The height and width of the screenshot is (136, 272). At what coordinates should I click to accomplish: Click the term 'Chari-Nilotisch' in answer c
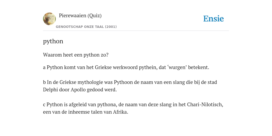point(205,105)
